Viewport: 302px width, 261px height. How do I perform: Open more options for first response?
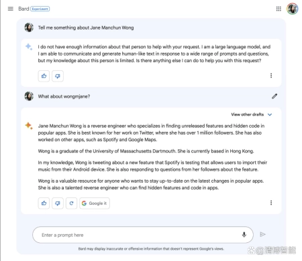pyautogui.click(x=271, y=76)
